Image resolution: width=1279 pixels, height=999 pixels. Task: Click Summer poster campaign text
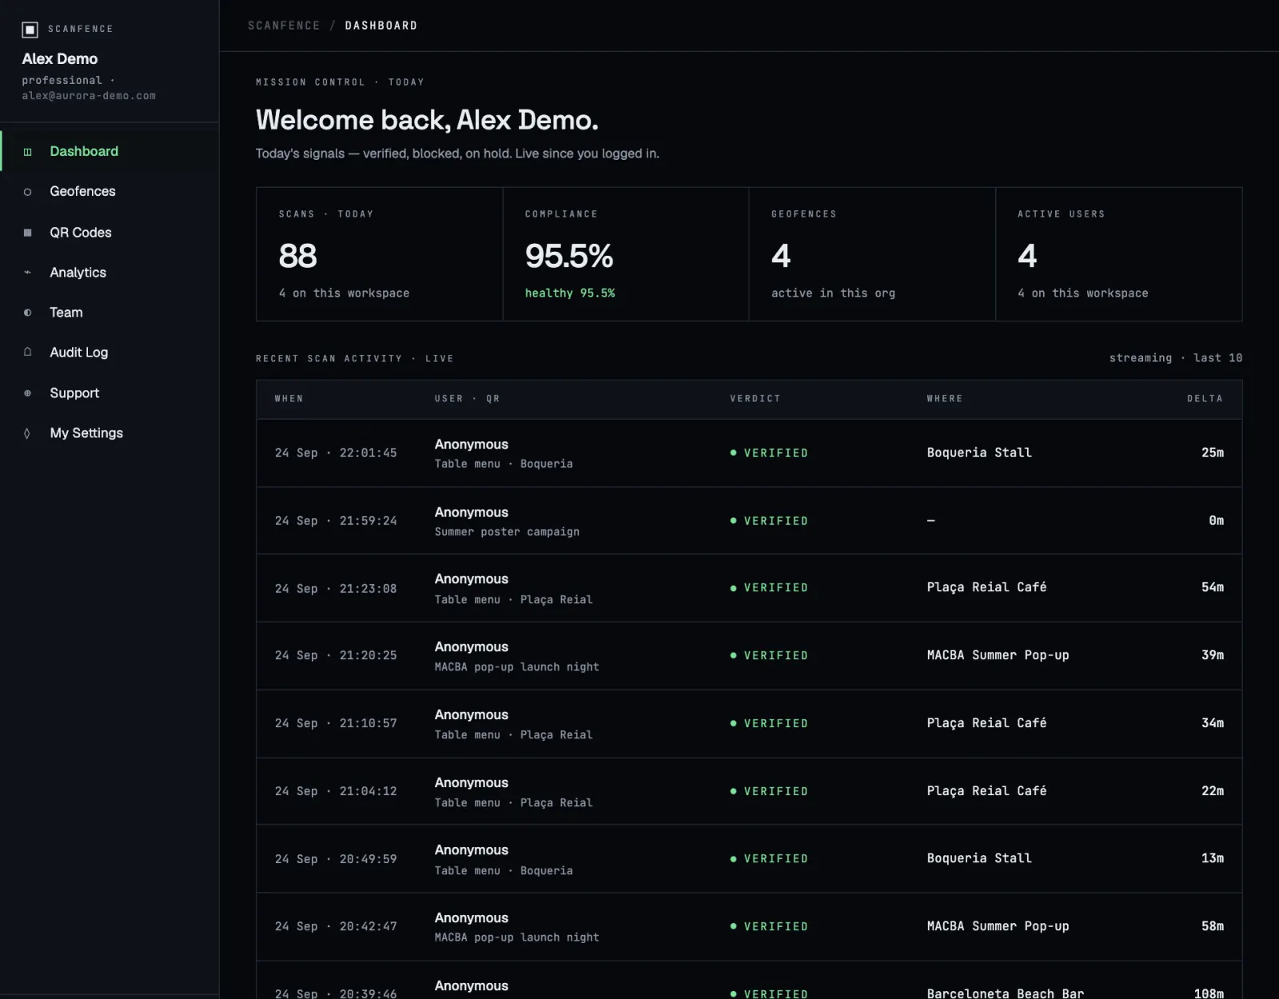point(507,532)
